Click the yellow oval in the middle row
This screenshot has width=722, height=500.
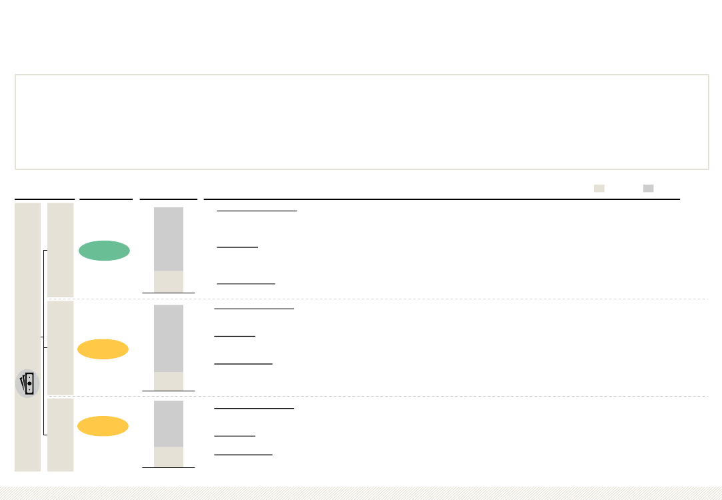[103, 349]
